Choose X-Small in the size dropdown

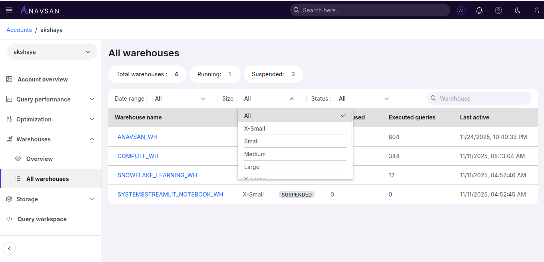pyautogui.click(x=255, y=129)
